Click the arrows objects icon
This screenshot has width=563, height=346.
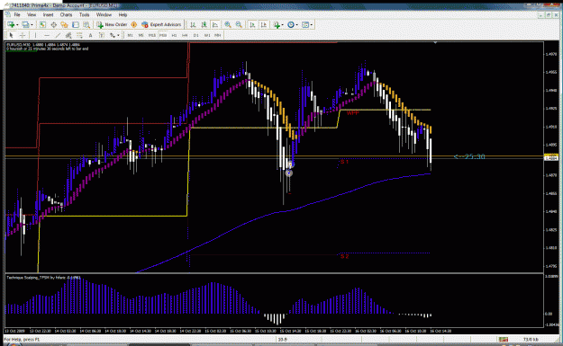pyautogui.click(x=113, y=35)
